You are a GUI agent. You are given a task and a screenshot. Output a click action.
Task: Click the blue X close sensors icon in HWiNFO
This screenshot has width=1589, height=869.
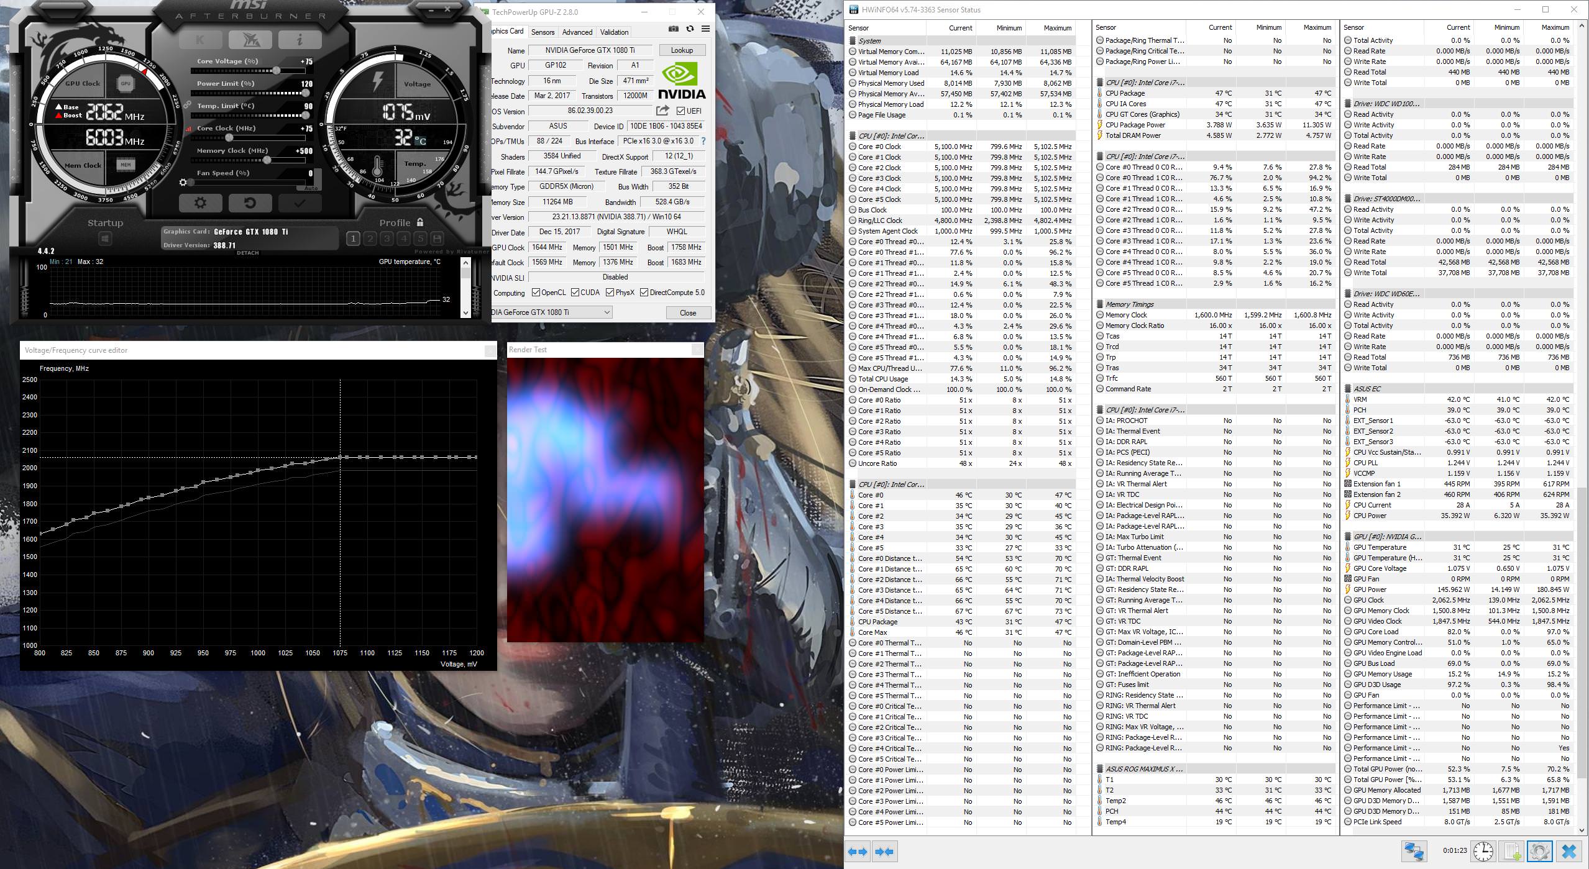point(1568,851)
